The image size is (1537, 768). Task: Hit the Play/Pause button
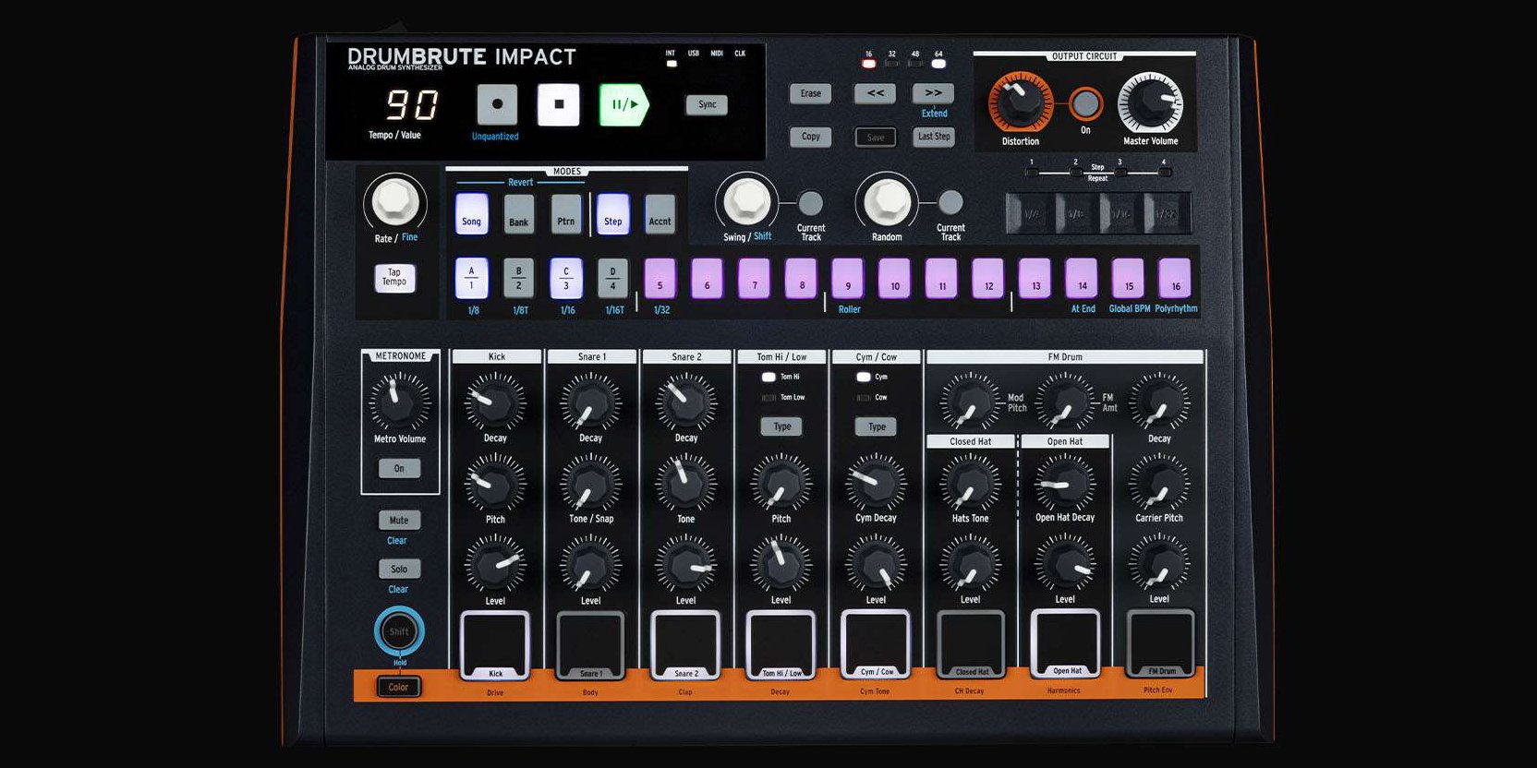[623, 105]
